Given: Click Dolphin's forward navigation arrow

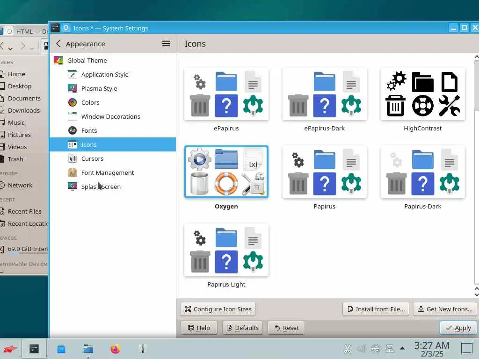Looking at the screenshot, I should click(x=23, y=46).
